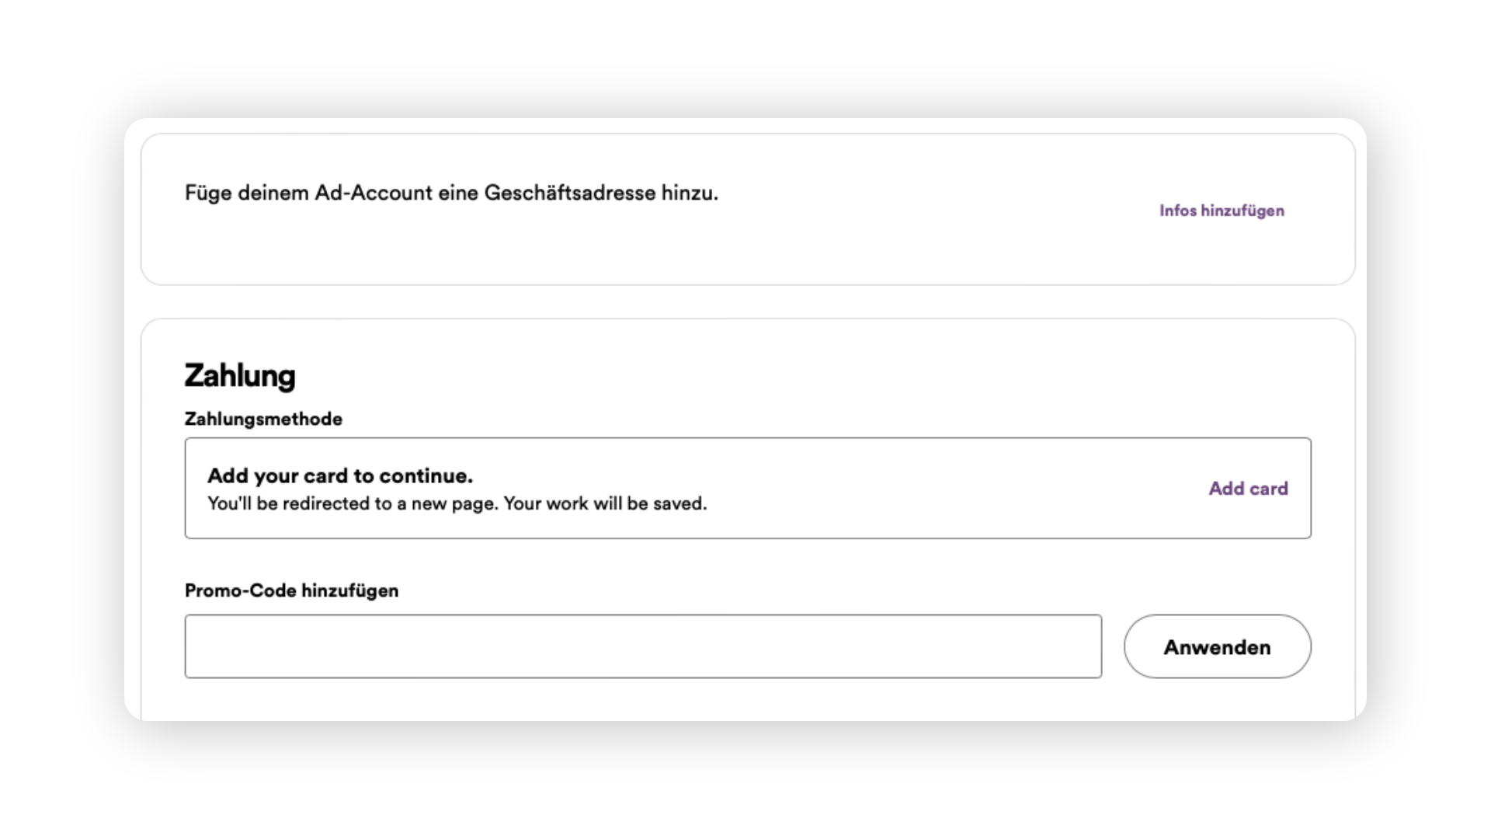The image size is (1491, 839).
Task: Select the payment method card box
Action: pyautogui.click(x=748, y=488)
